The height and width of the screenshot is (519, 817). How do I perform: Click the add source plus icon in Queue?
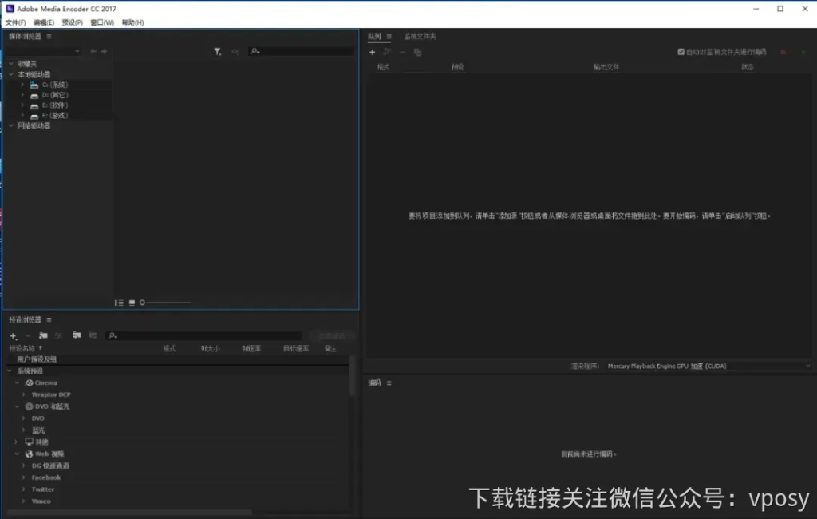point(372,52)
